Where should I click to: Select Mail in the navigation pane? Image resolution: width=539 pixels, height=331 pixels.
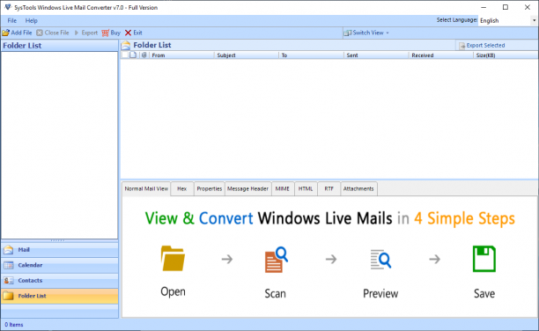60,249
